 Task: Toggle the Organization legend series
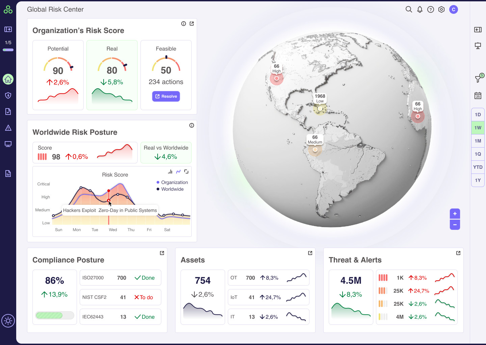(x=172, y=182)
